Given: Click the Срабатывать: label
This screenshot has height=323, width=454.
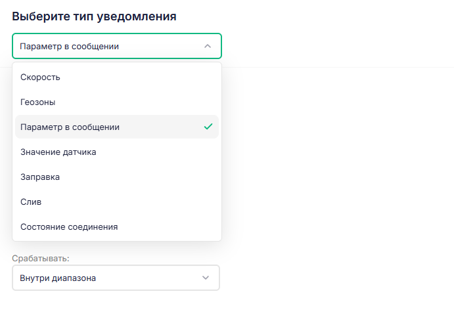Looking at the screenshot, I should pyautogui.click(x=41, y=258).
